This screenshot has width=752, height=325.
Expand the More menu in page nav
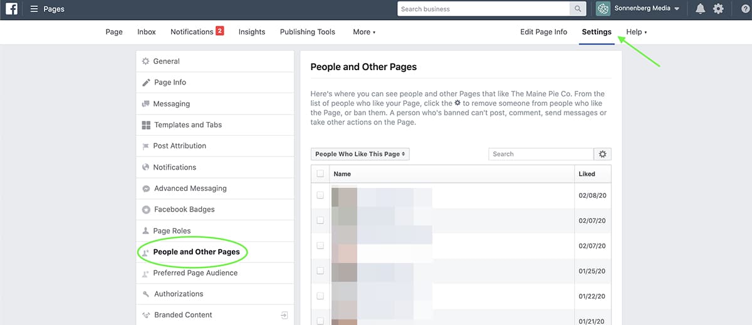pos(364,32)
